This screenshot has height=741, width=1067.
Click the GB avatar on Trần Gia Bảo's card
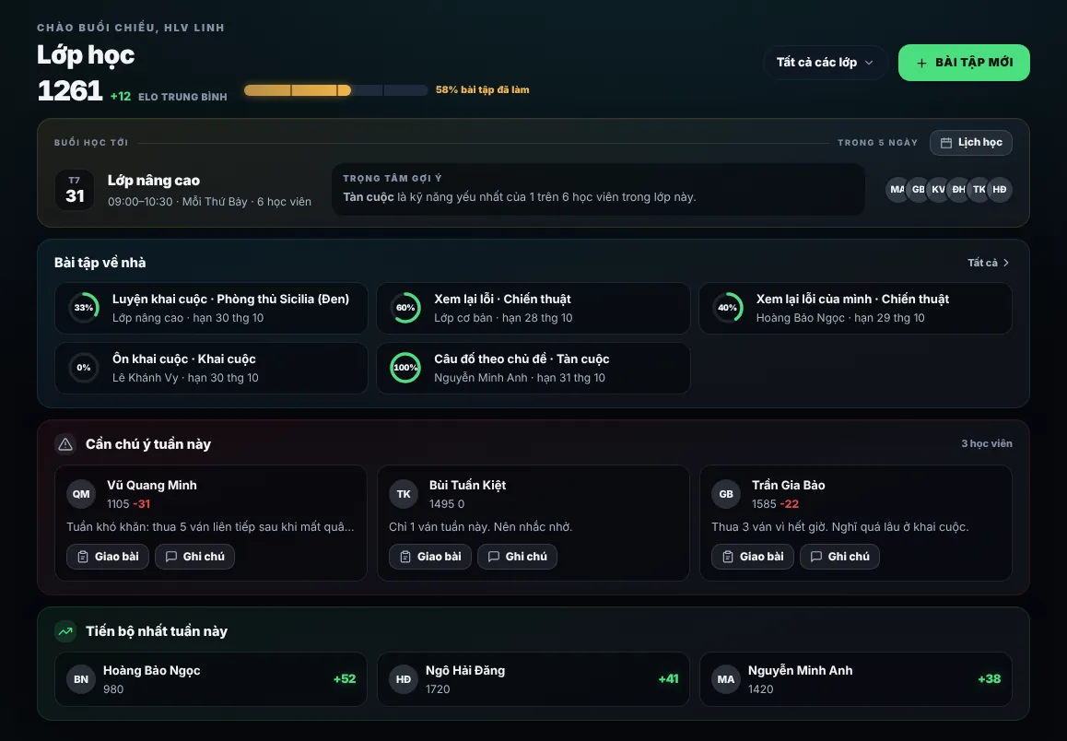[x=726, y=495]
